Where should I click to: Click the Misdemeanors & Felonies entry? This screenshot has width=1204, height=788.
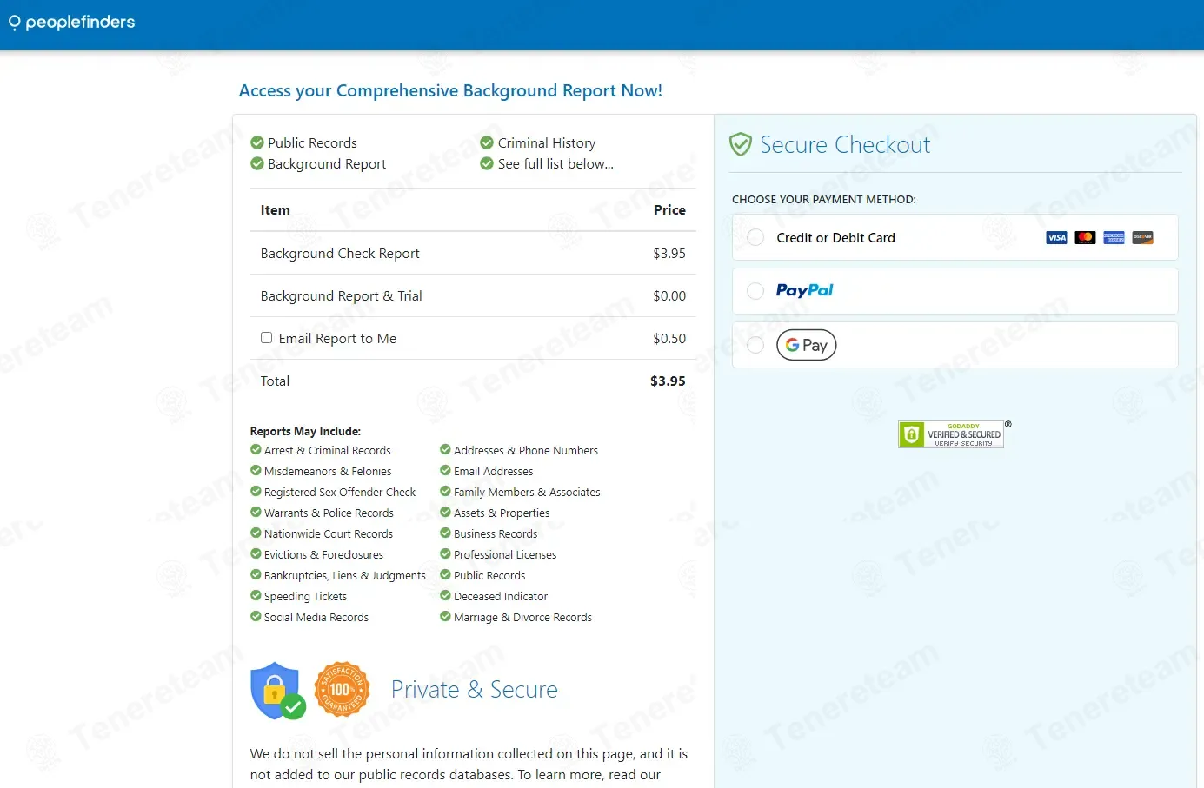pyautogui.click(x=328, y=472)
